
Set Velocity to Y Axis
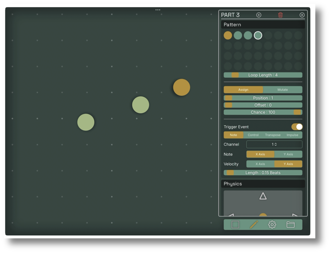click(x=288, y=164)
